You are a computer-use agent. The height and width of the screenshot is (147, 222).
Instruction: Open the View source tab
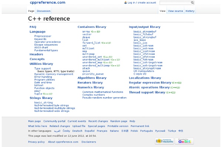[175, 11]
